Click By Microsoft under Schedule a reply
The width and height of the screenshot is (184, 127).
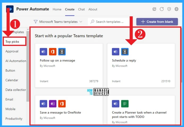[120, 66]
